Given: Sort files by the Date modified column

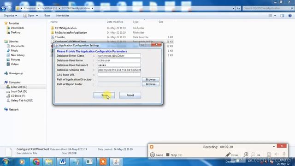Looking at the screenshot, I should [115, 22].
